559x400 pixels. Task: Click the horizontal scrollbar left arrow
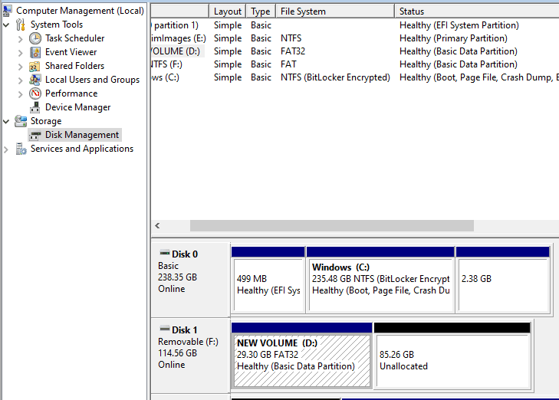pyautogui.click(x=157, y=226)
